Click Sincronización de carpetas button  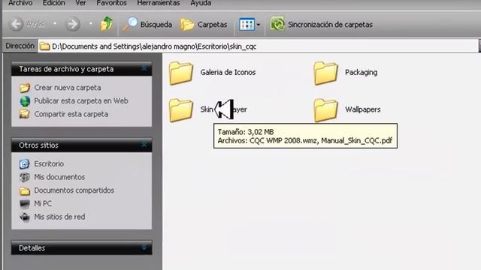click(321, 24)
